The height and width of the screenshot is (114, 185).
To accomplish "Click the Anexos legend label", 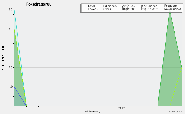I will (x=92, y=9).
